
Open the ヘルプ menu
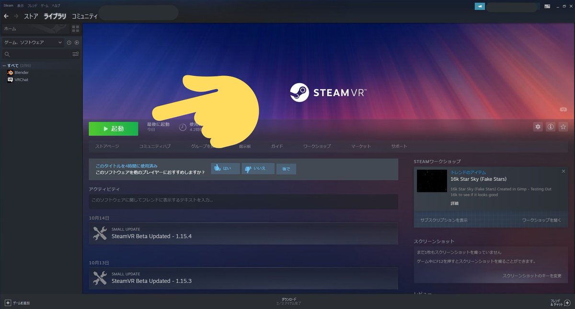56,5
